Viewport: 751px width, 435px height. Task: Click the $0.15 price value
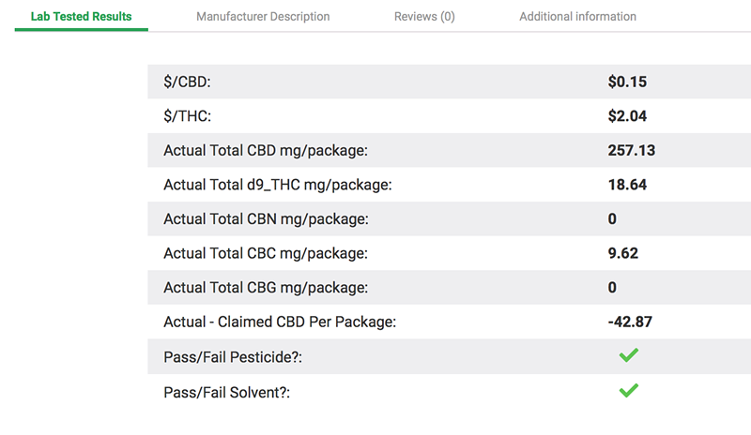click(x=627, y=82)
